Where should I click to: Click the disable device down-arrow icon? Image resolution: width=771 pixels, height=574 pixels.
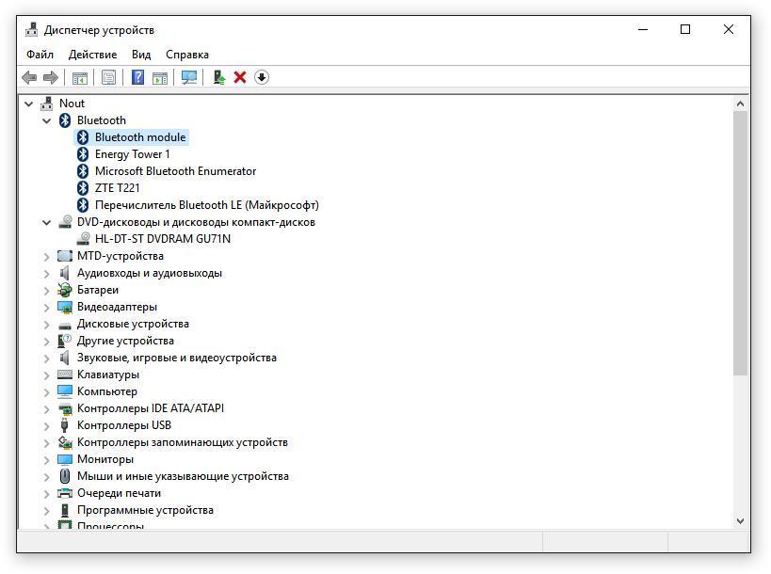point(262,77)
